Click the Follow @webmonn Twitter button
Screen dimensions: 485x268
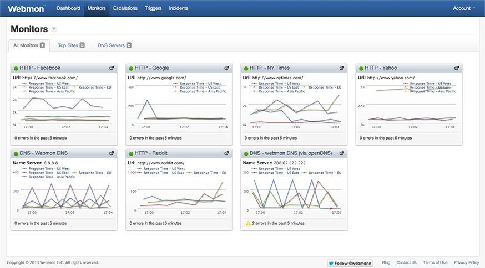point(350,263)
